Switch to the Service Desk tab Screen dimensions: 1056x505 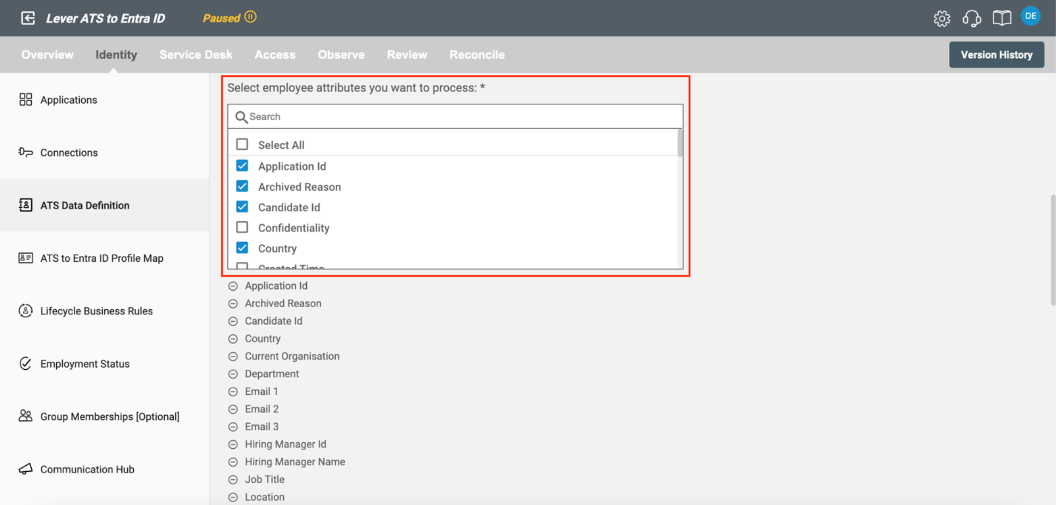pyautogui.click(x=195, y=55)
